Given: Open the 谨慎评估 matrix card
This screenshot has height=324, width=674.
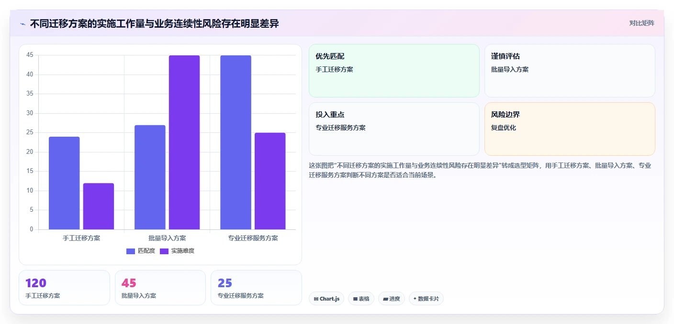Looking at the screenshot, I should (x=570, y=71).
